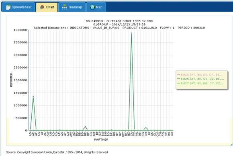Click the PARTNER axis title
The height and width of the screenshot is (156, 233).
pyautogui.click(x=101, y=140)
